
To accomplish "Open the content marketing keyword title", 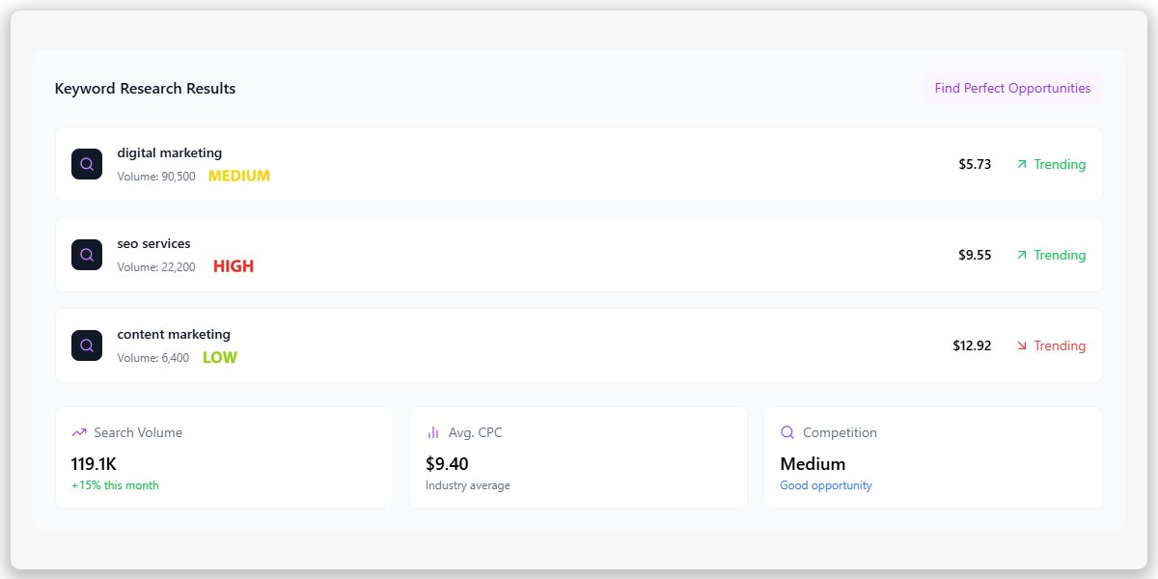I will point(174,334).
